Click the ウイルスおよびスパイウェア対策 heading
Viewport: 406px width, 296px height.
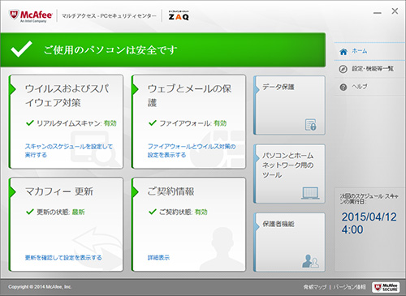67,96
